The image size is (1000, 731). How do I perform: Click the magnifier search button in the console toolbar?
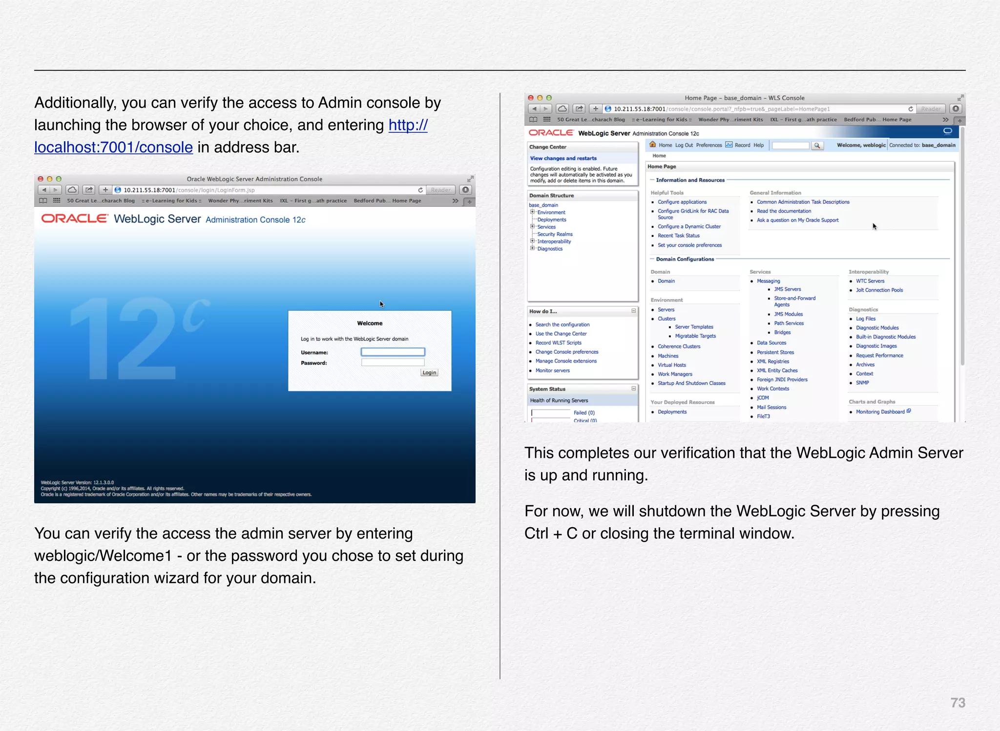(817, 146)
